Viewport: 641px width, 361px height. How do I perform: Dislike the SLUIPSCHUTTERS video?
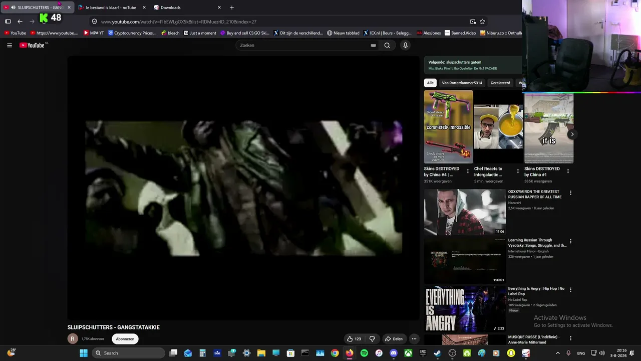click(x=372, y=339)
